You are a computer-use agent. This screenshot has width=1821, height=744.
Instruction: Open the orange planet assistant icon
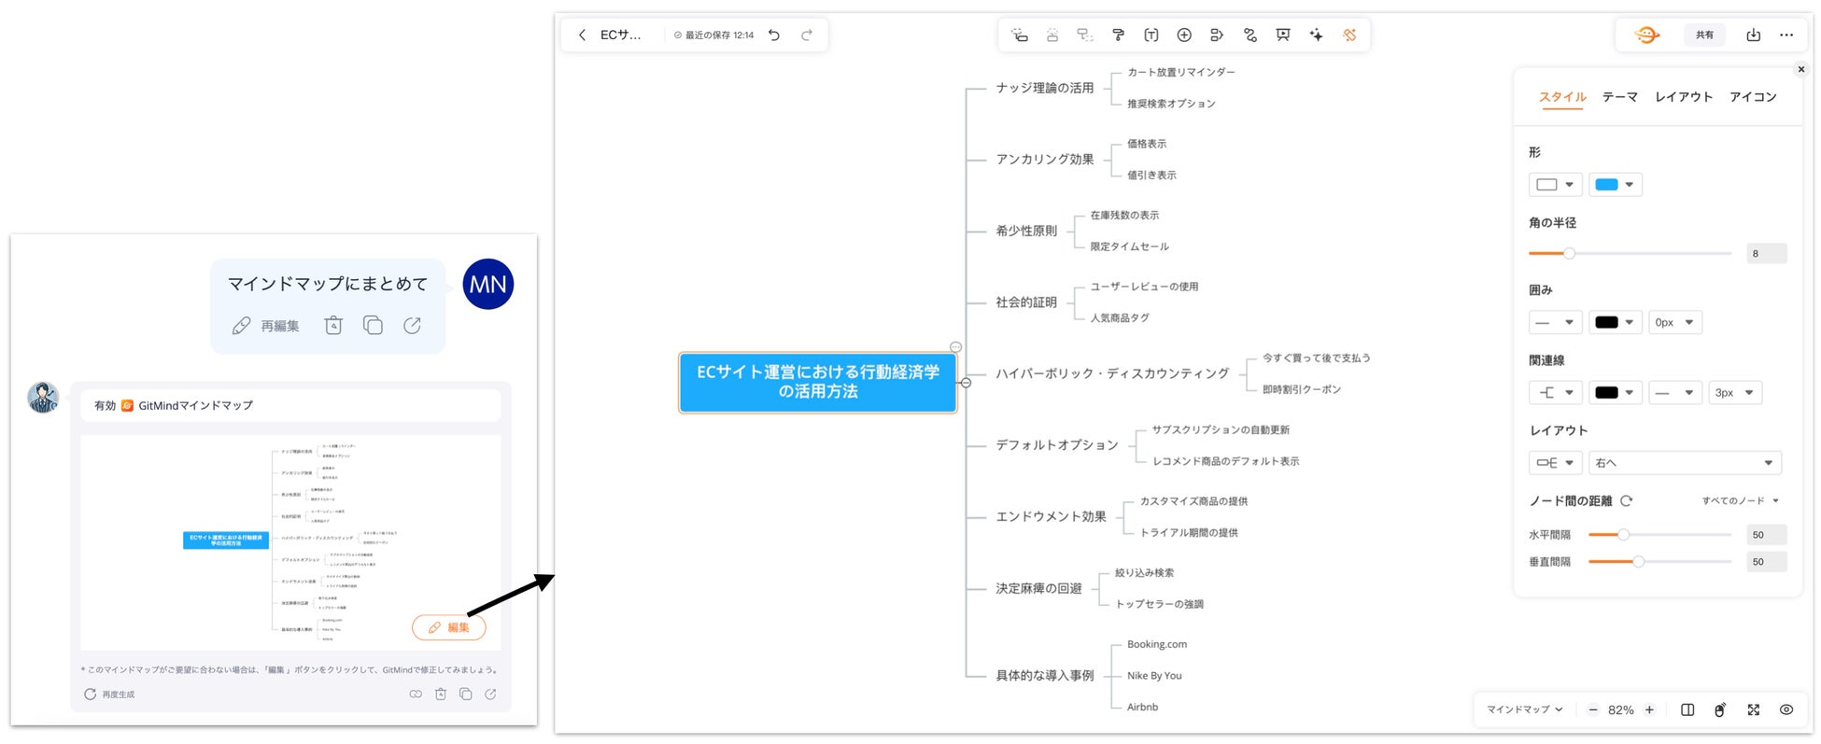point(1647,35)
